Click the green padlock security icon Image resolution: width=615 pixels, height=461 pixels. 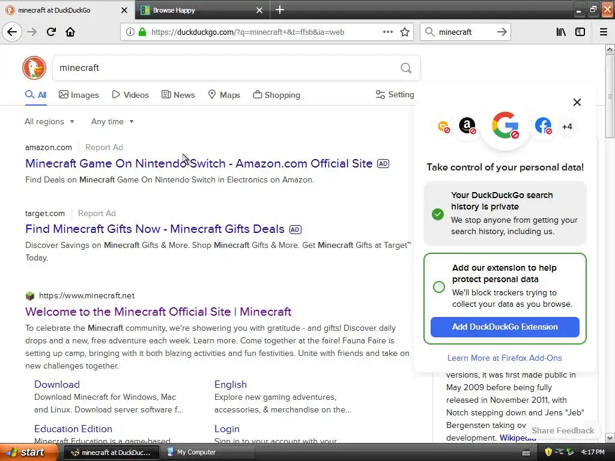pyautogui.click(x=142, y=32)
